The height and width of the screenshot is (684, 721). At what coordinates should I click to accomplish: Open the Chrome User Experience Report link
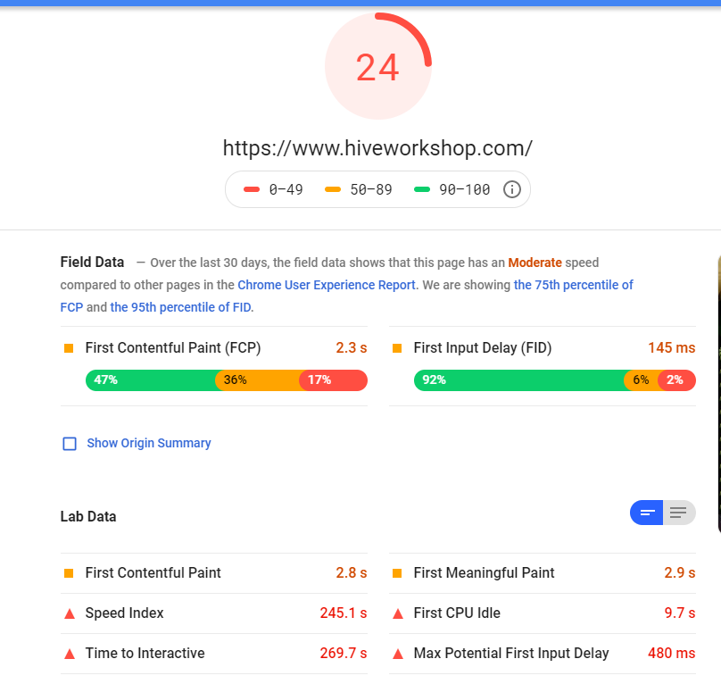click(327, 285)
